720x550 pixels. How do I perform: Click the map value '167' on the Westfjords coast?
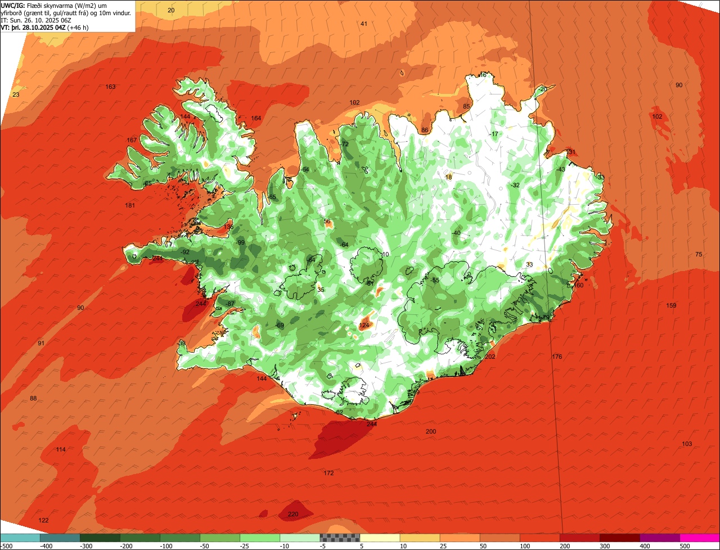[x=132, y=140]
